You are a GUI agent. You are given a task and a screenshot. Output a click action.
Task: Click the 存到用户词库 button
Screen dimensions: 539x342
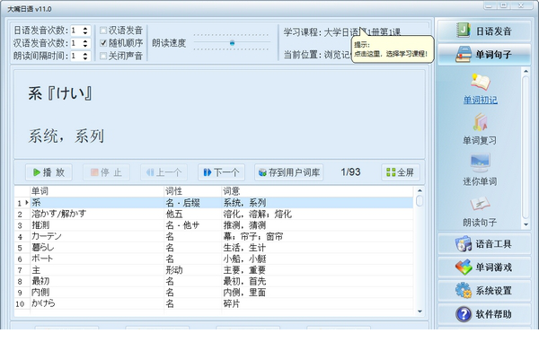click(x=288, y=172)
